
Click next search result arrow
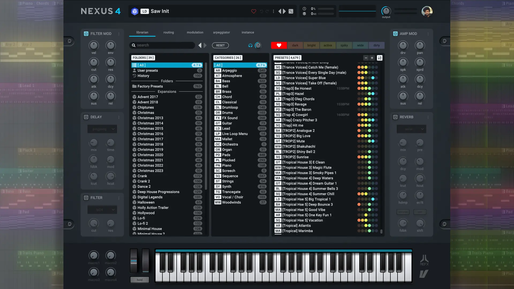(205, 45)
